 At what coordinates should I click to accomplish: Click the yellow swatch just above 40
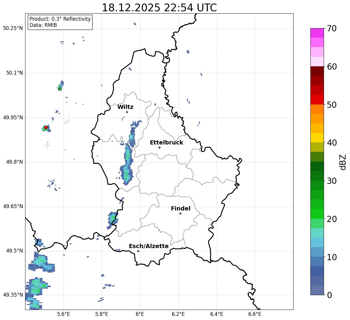[317, 138]
